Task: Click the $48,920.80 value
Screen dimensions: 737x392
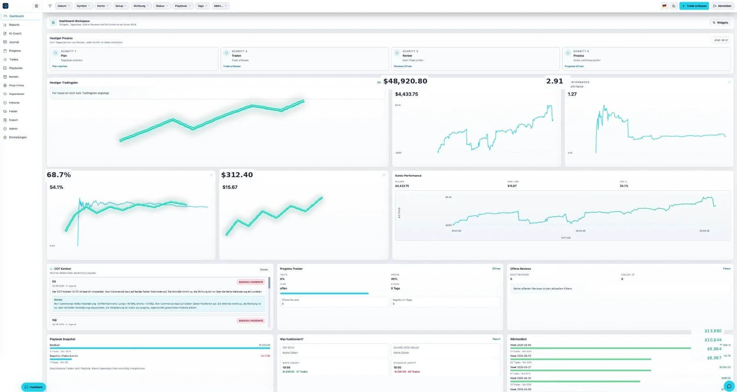Action: pyautogui.click(x=405, y=81)
